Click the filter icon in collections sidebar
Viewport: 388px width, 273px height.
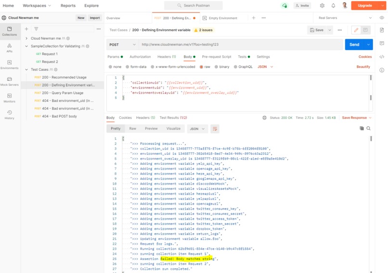(x=36, y=29)
